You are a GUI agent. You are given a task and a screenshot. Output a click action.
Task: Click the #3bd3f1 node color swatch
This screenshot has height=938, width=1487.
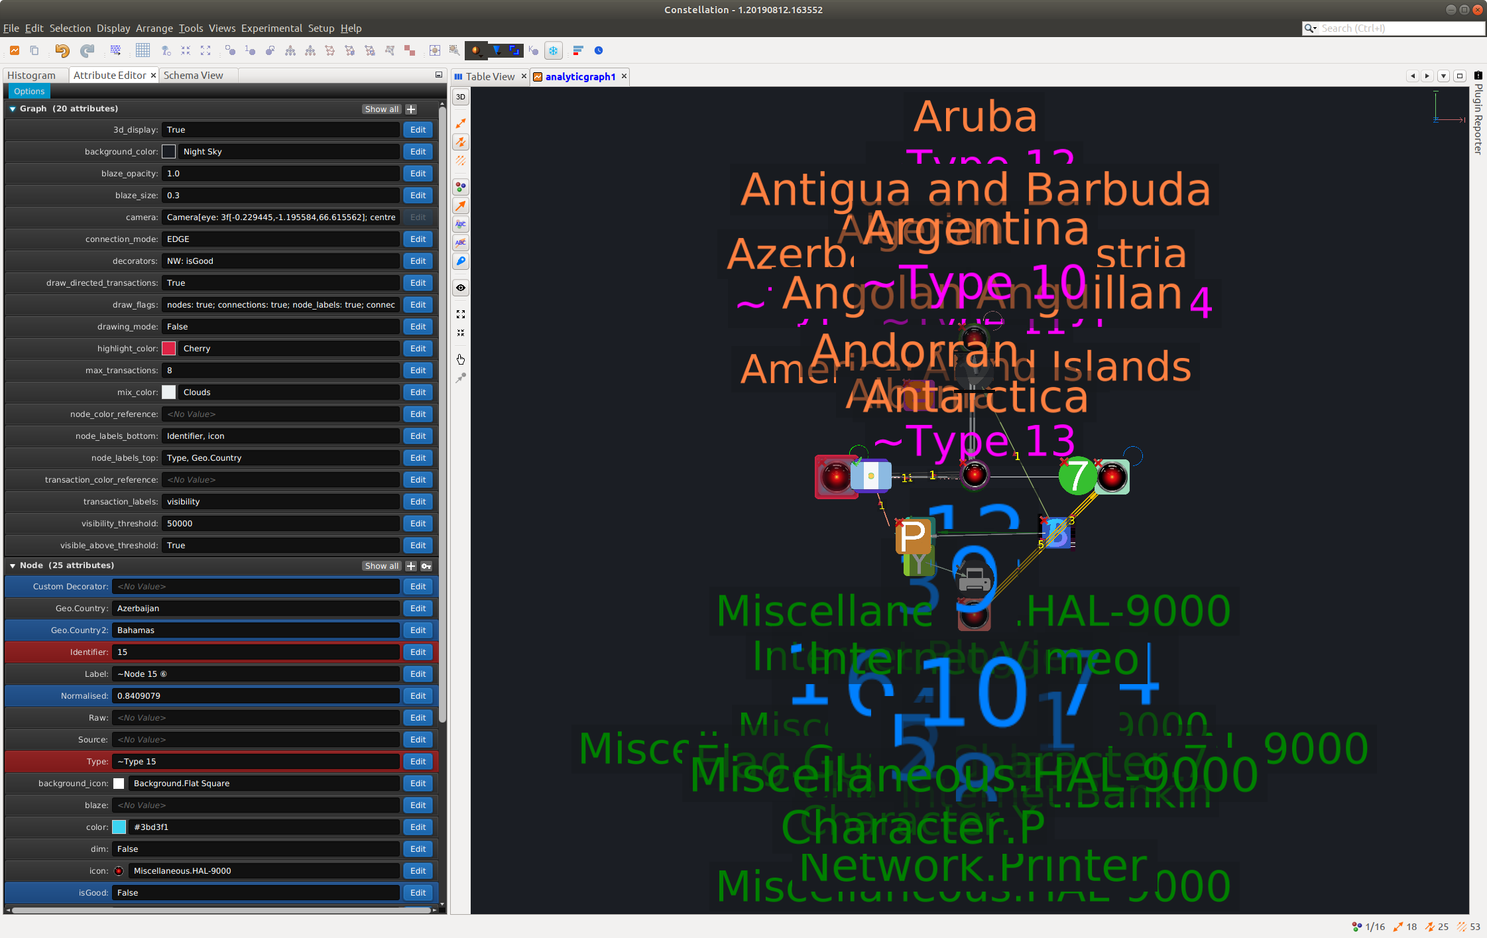click(119, 827)
